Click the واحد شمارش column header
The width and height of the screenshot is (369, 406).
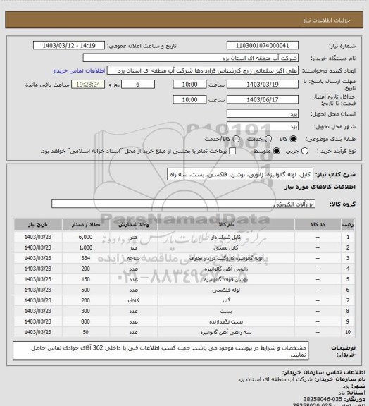pos(134,225)
